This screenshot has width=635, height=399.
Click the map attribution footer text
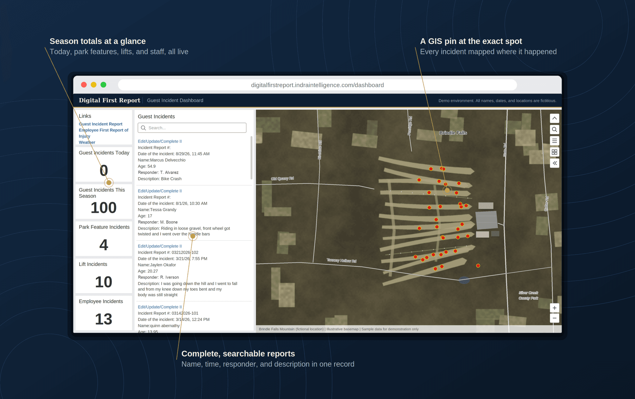(339, 329)
